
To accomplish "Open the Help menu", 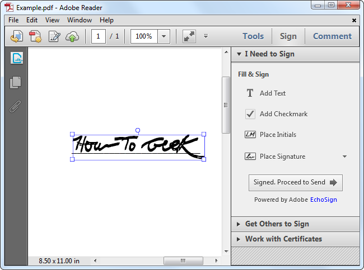I will click(106, 20).
